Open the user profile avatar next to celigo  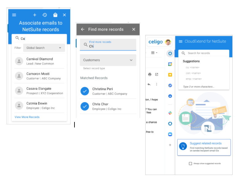[x=168, y=42]
